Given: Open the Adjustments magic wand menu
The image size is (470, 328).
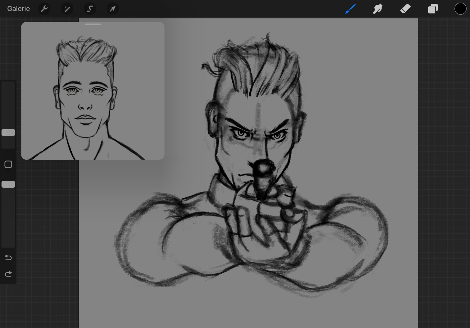Looking at the screenshot, I should click(67, 9).
